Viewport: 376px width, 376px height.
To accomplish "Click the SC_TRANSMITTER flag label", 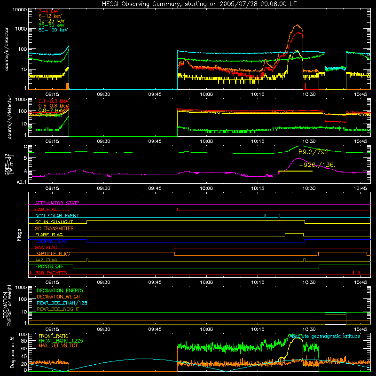I will click(55, 228).
